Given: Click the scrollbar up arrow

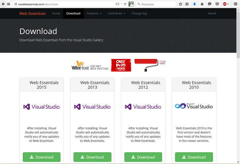Looking at the screenshot, I should pos(238,10).
